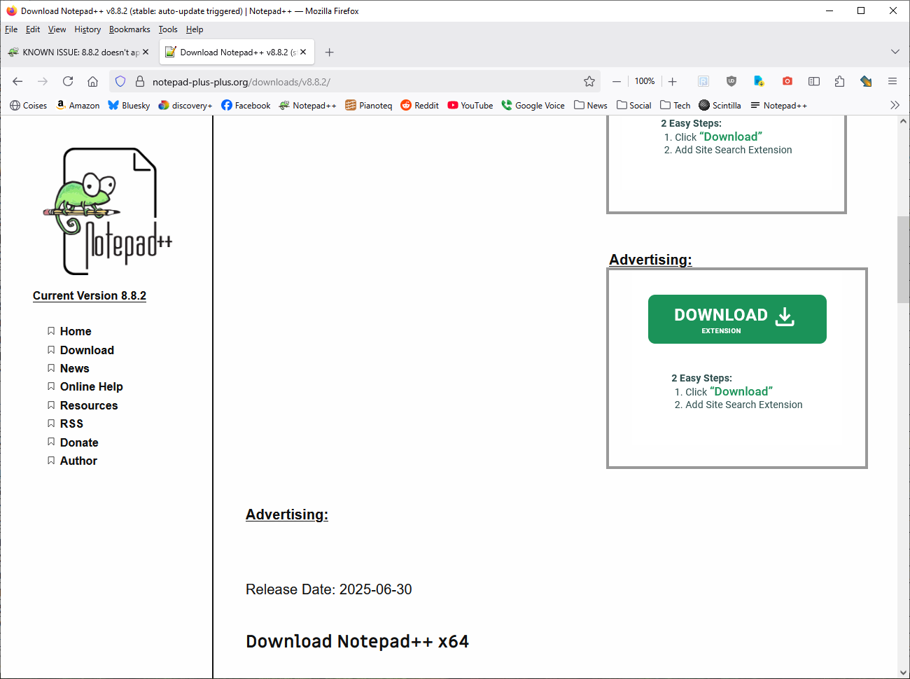Open the discovery+ bookmark
This screenshot has width=910, height=679.
click(185, 105)
